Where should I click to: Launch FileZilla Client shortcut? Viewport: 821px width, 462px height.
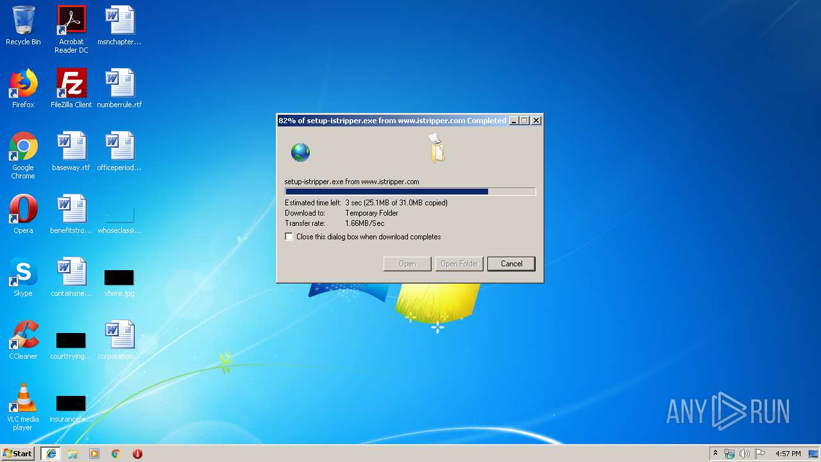coord(71,89)
